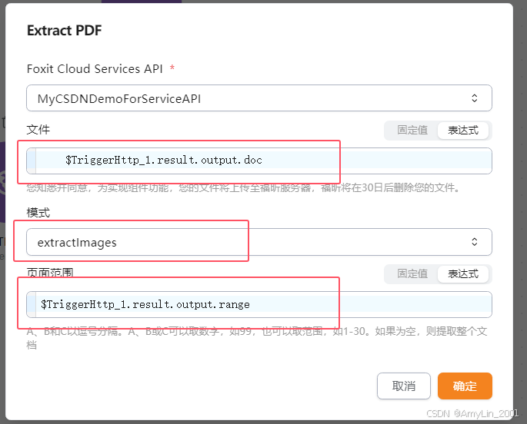This screenshot has height=424, width=527.
Task: Open the Foxit Cloud Services API dropdown
Action: pos(259,98)
